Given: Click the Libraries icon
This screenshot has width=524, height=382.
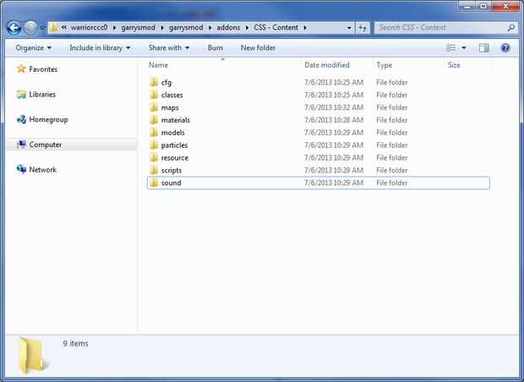Looking at the screenshot, I should click(x=21, y=95).
